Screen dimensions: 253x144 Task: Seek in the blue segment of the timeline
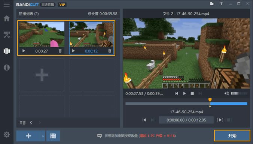(x=229, y=103)
